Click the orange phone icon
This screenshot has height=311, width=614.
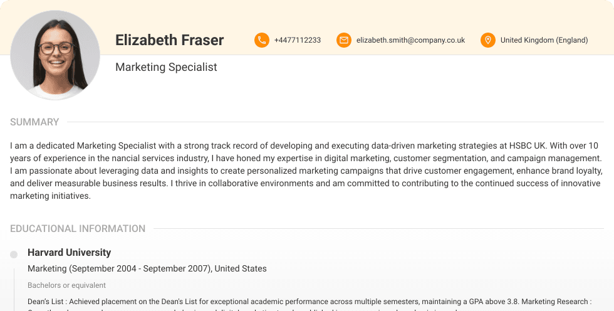[x=262, y=40]
